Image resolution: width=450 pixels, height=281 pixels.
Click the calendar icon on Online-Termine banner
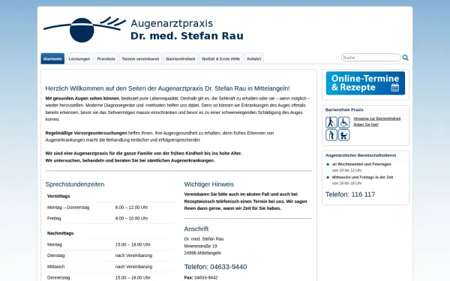(395, 88)
